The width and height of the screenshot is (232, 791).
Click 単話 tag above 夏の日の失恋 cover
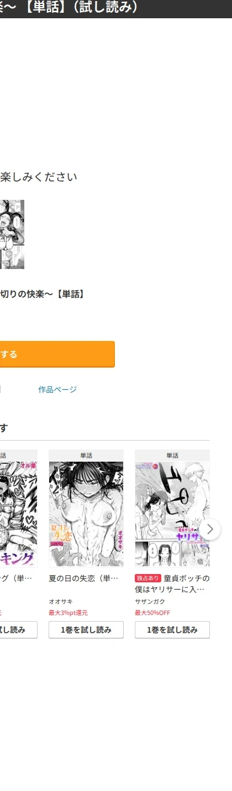click(x=86, y=456)
